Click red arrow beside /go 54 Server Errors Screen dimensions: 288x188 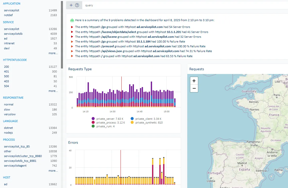pos(72,27)
